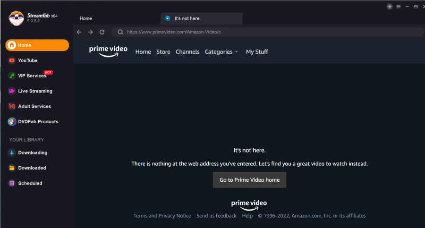Open the Categories menu label
Viewport: 425px width, 228px height.
(219, 52)
